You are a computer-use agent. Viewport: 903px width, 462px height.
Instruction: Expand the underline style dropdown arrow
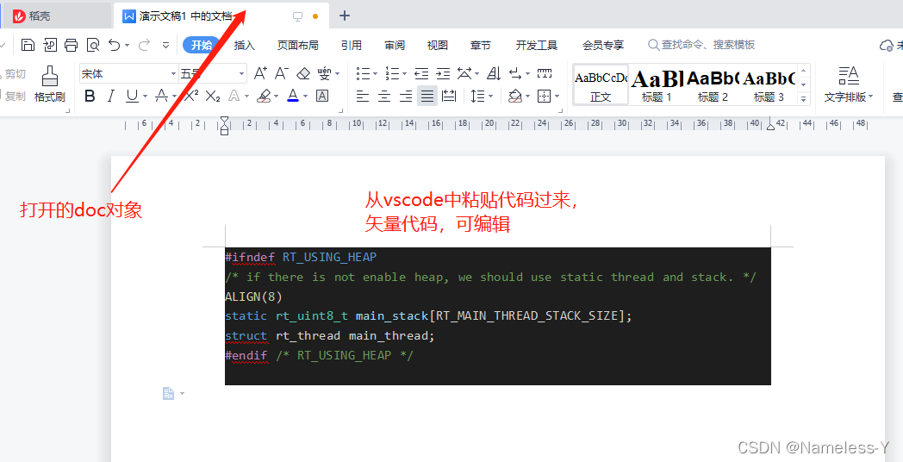(x=145, y=97)
